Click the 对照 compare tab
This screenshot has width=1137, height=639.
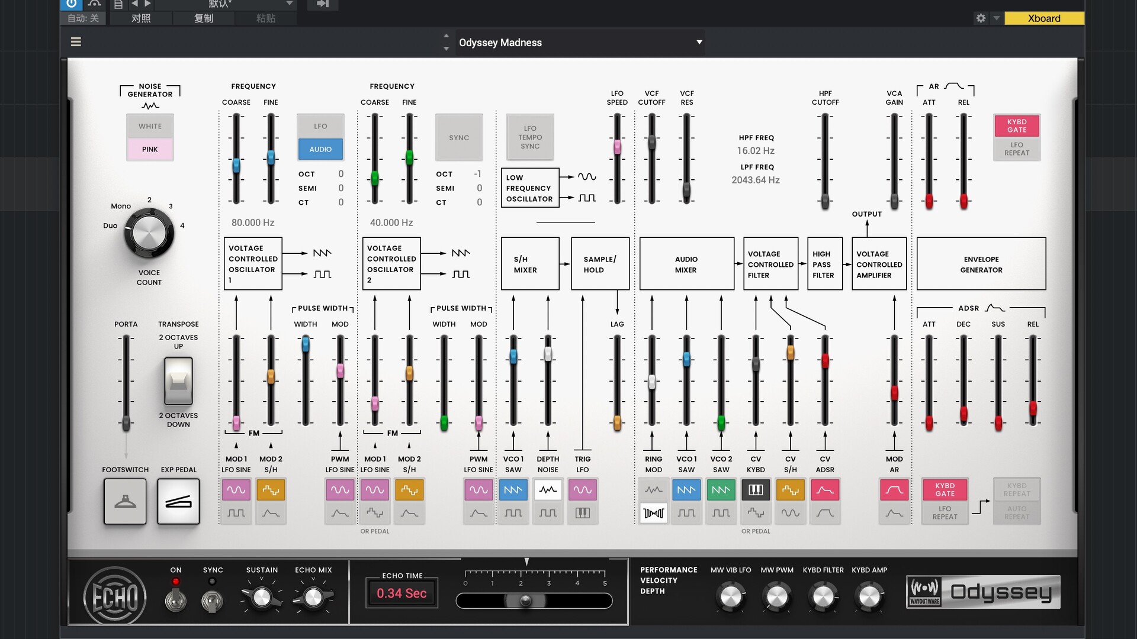[x=141, y=18]
